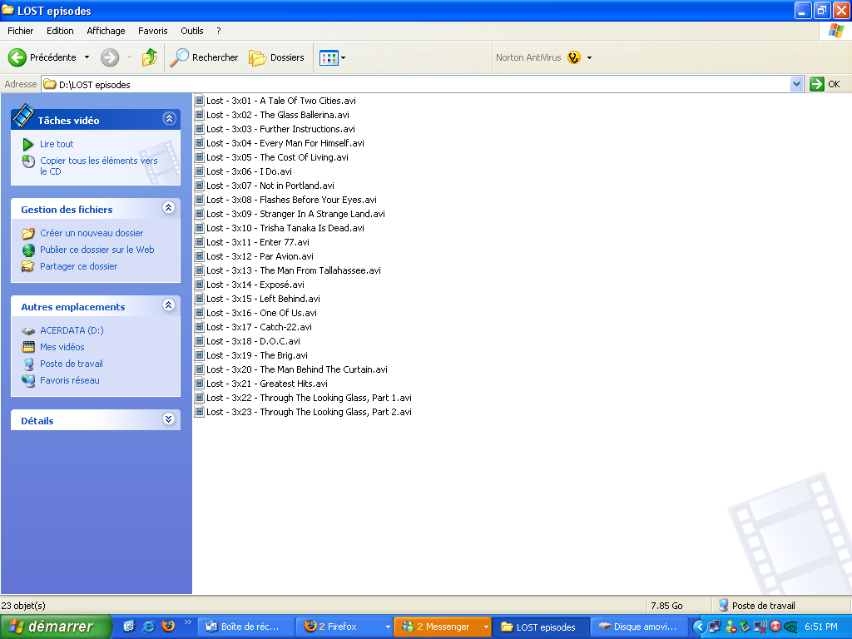This screenshot has width=852, height=639.
Task: Expand the Détails panel
Action: tap(169, 420)
